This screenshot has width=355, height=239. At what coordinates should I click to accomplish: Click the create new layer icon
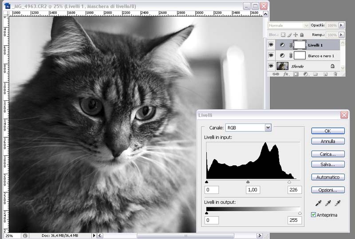coord(325,74)
